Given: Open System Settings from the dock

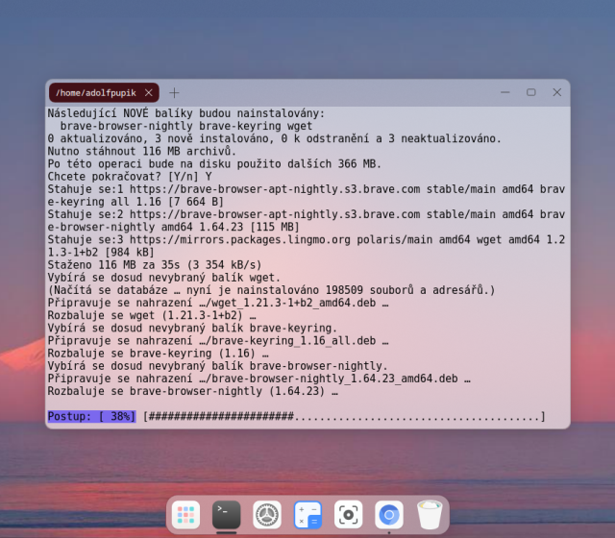Looking at the screenshot, I should coord(267,515).
